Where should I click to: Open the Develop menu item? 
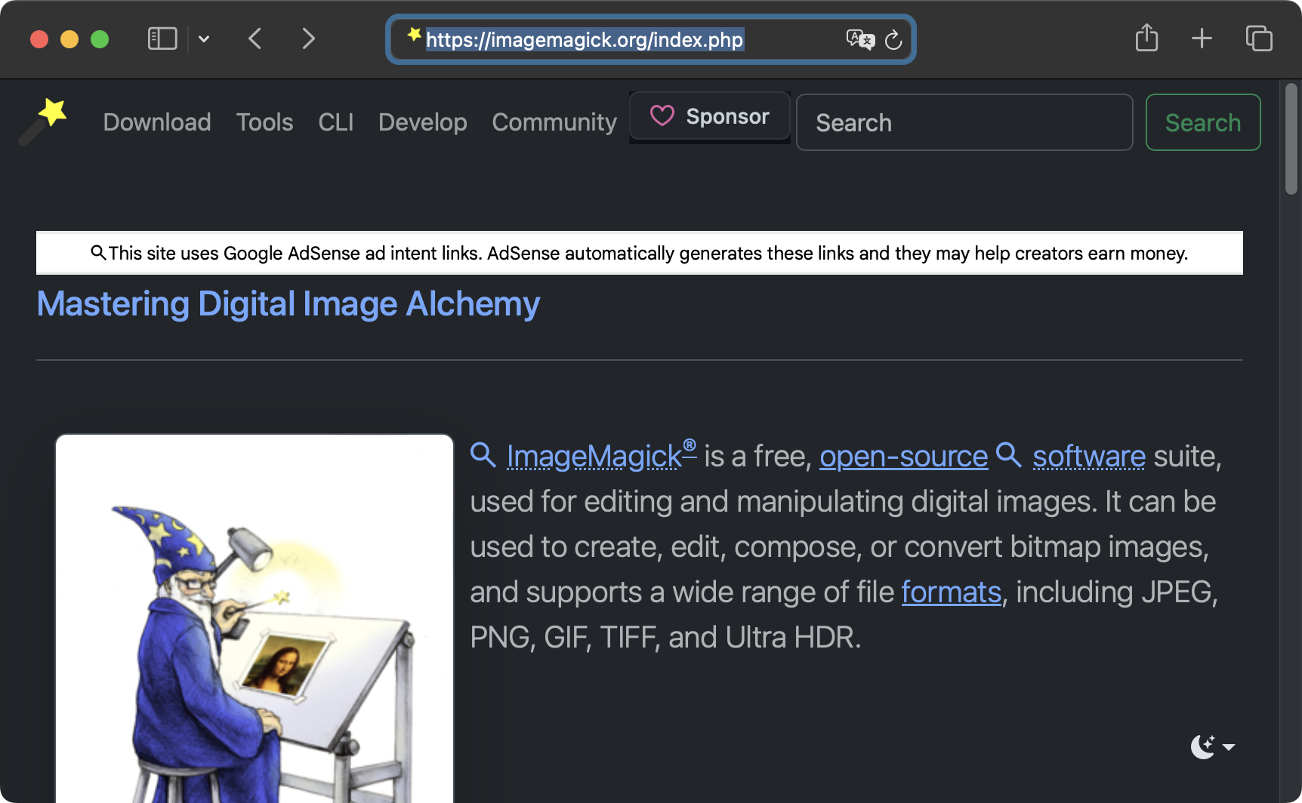(x=423, y=122)
